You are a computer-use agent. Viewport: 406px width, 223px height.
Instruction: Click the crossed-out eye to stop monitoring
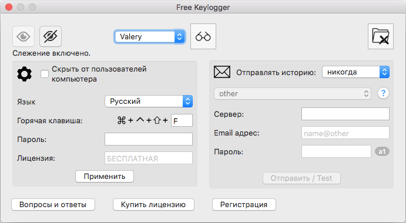pos(51,36)
